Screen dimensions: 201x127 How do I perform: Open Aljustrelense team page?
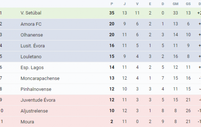point(34,111)
